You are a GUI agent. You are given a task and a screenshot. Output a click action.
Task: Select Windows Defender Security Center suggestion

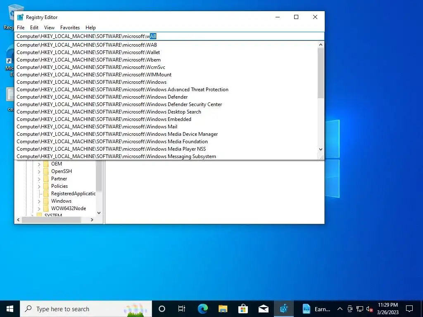(x=166, y=104)
